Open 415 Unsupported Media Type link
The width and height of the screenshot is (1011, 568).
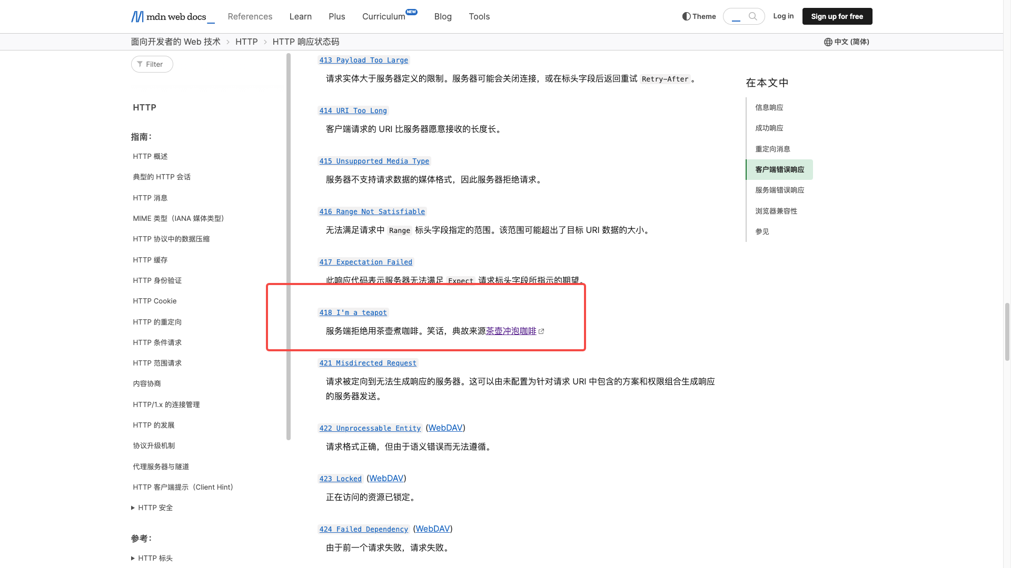(374, 161)
